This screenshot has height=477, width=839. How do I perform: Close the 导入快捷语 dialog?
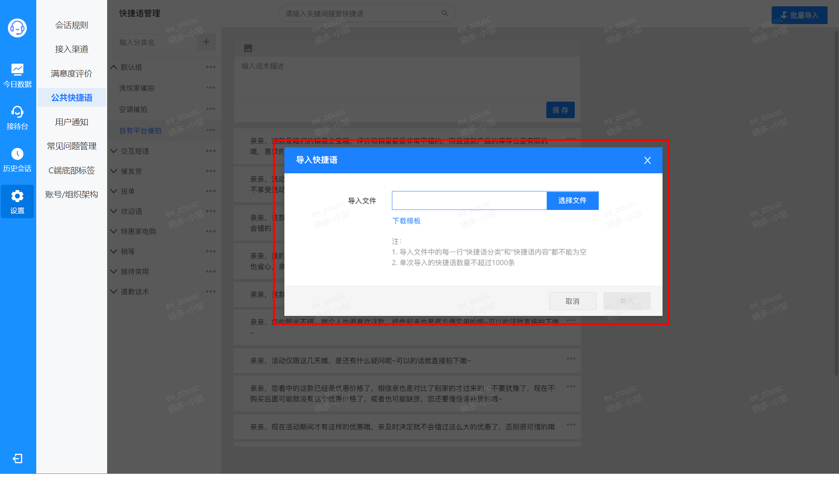pyautogui.click(x=647, y=160)
